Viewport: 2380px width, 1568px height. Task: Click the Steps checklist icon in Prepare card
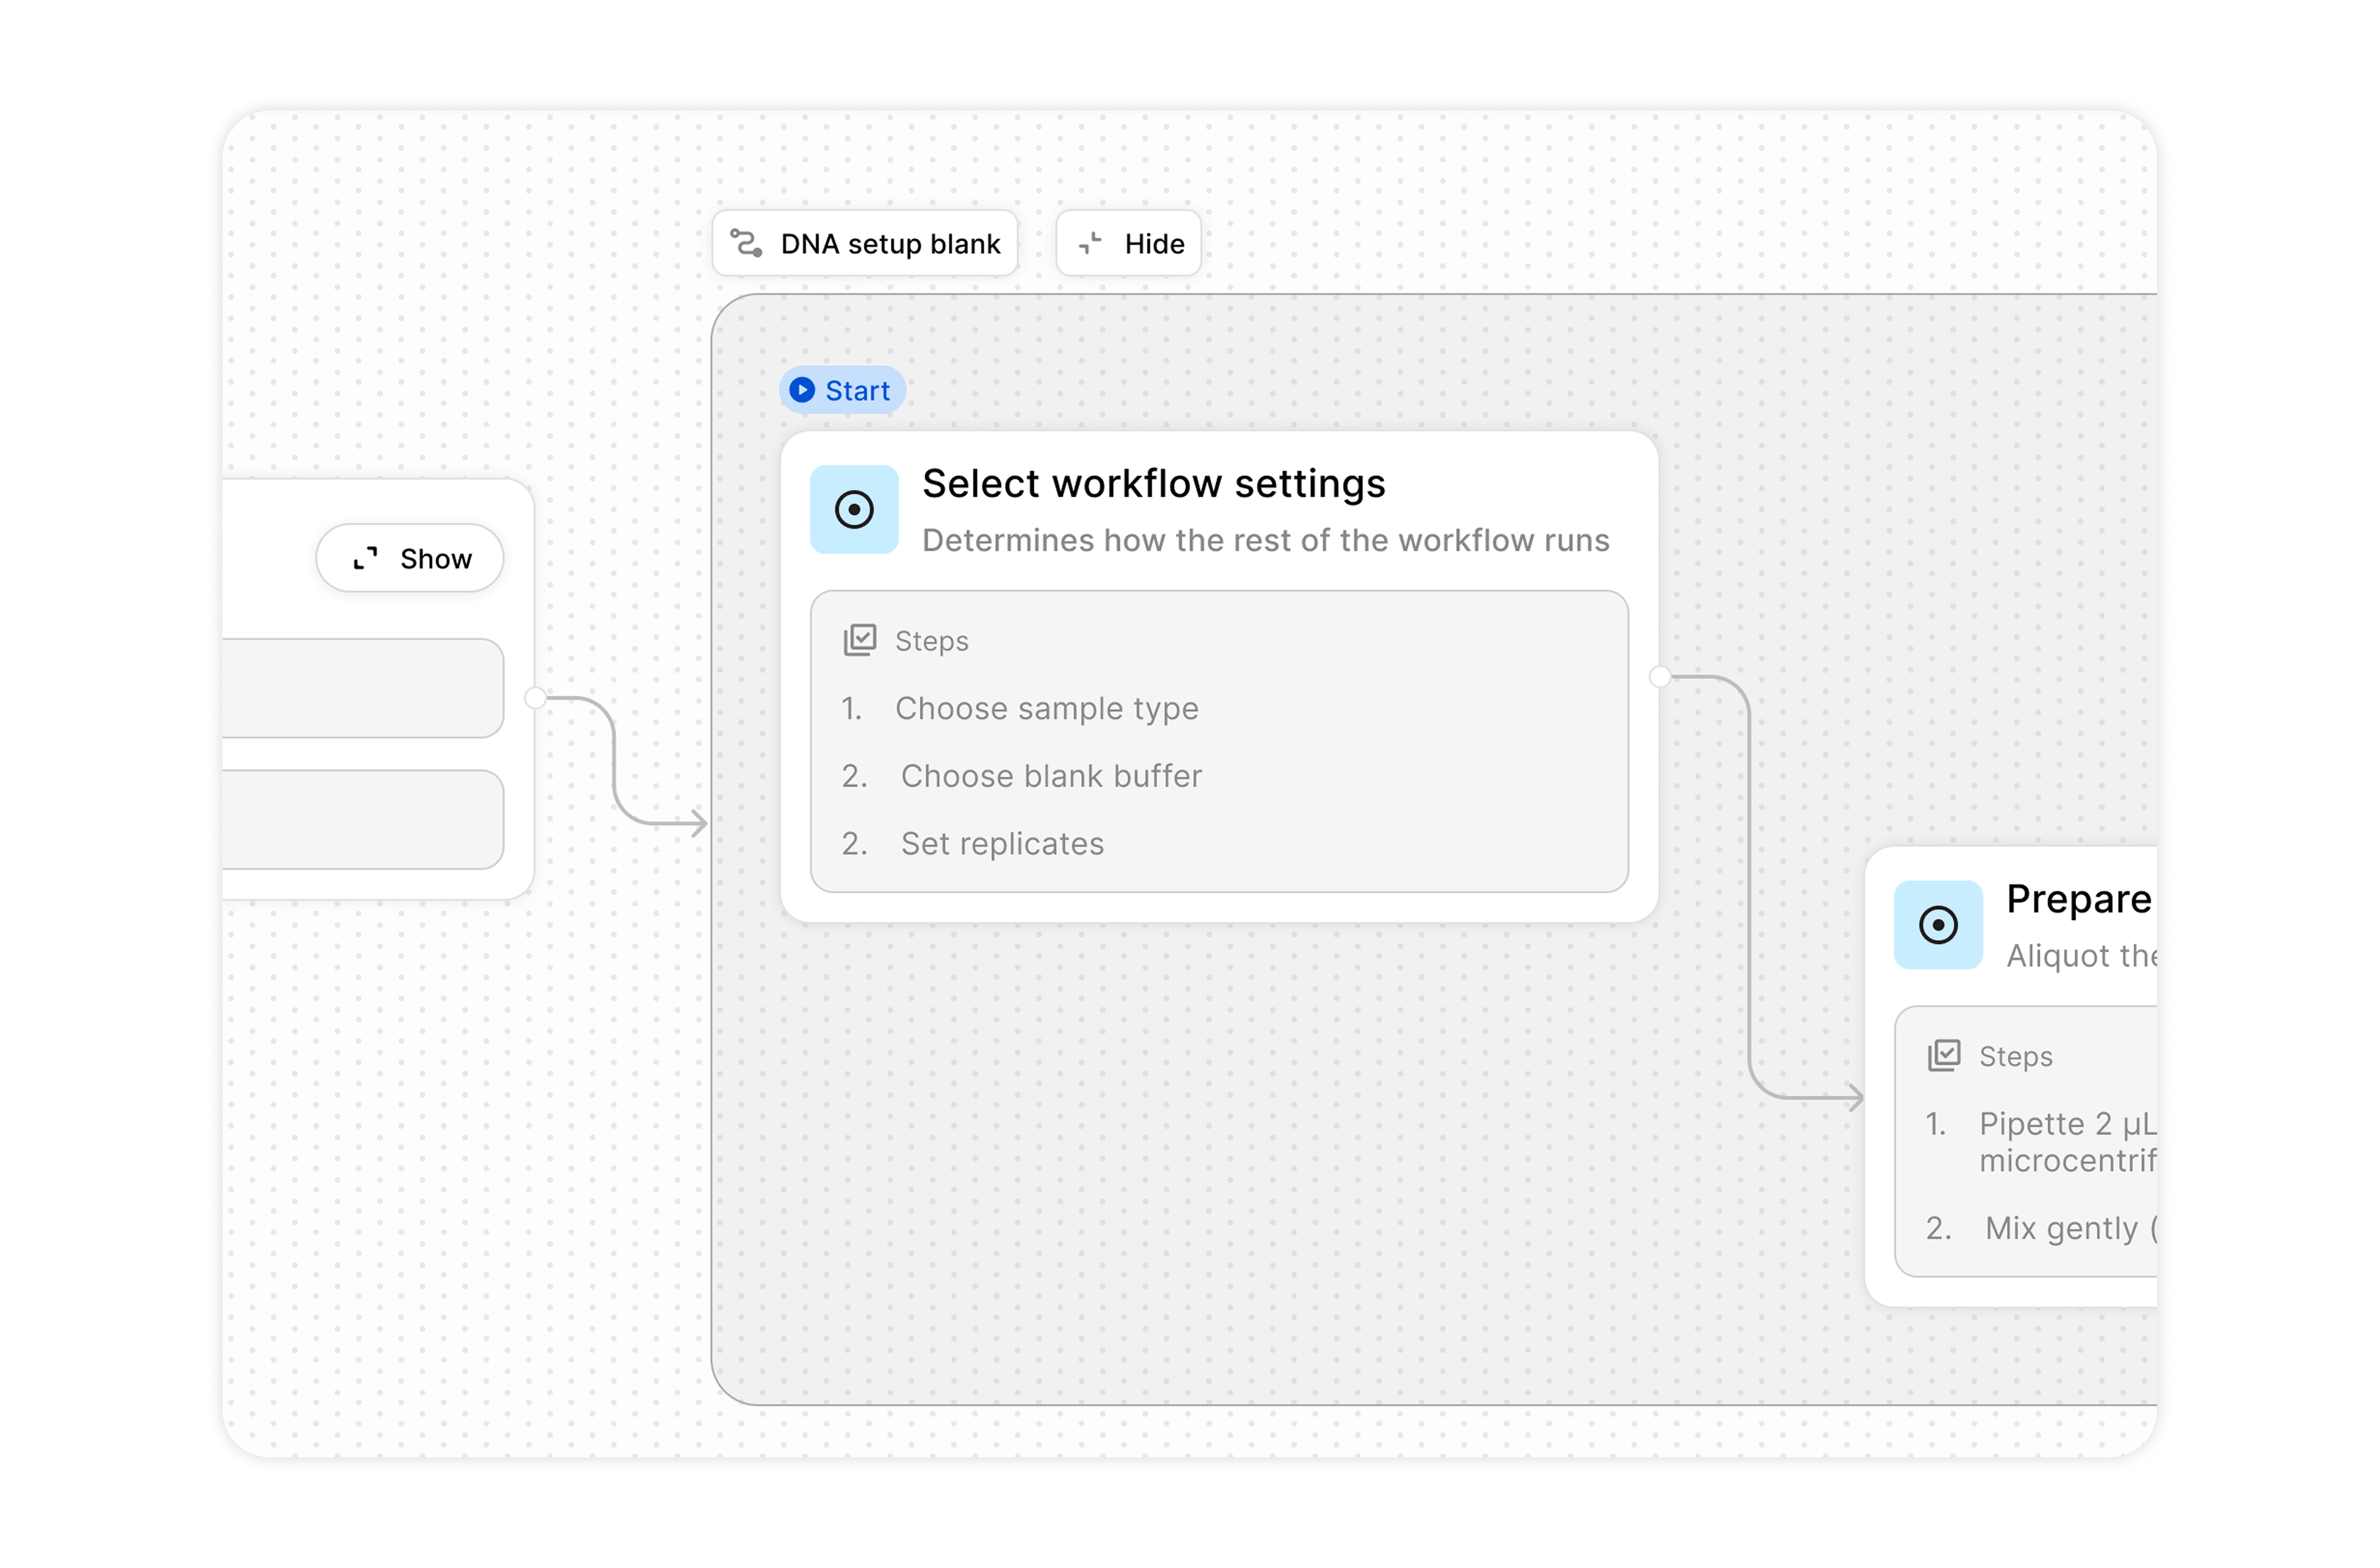pos(1944,1055)
